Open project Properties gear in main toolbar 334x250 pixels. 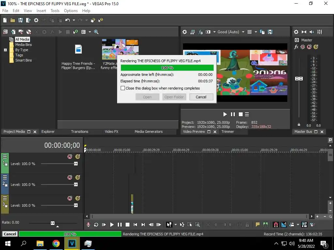[36, 20]
